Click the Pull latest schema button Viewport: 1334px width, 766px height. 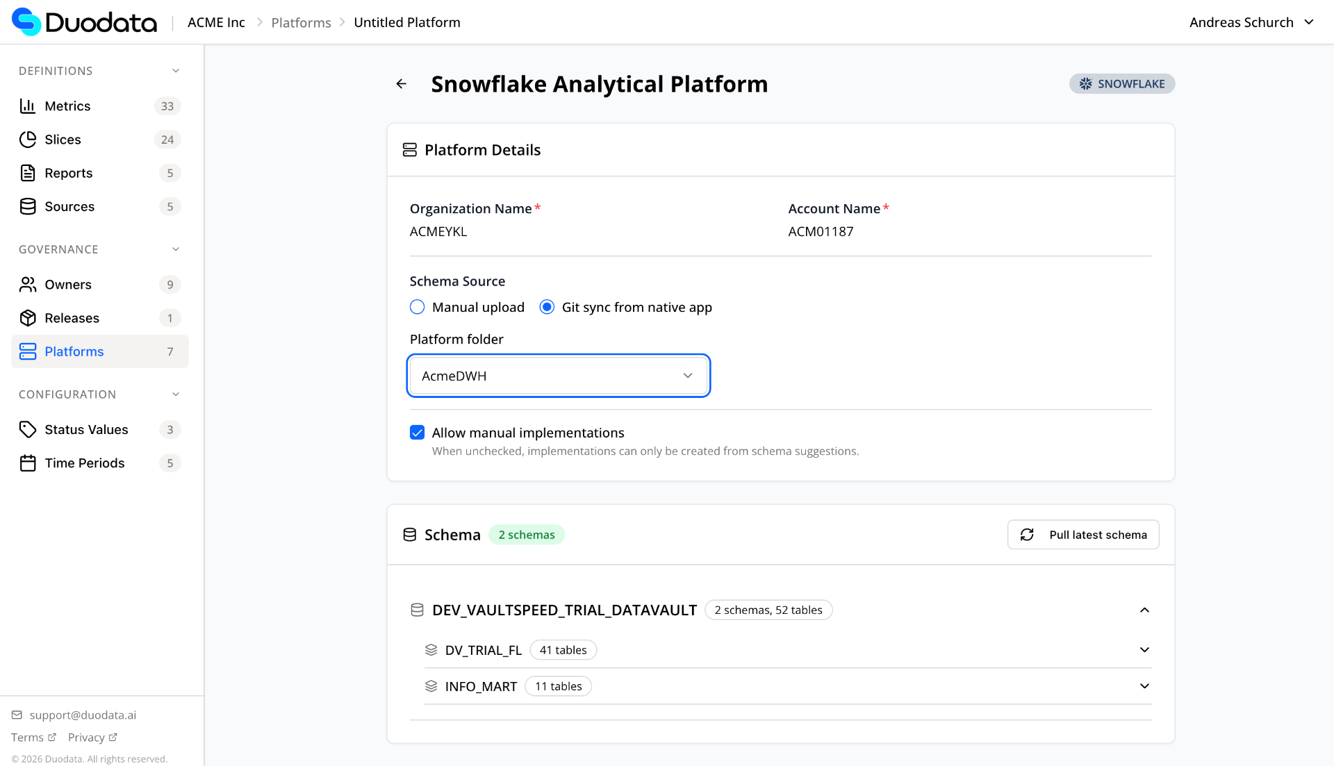(1082, 535)
